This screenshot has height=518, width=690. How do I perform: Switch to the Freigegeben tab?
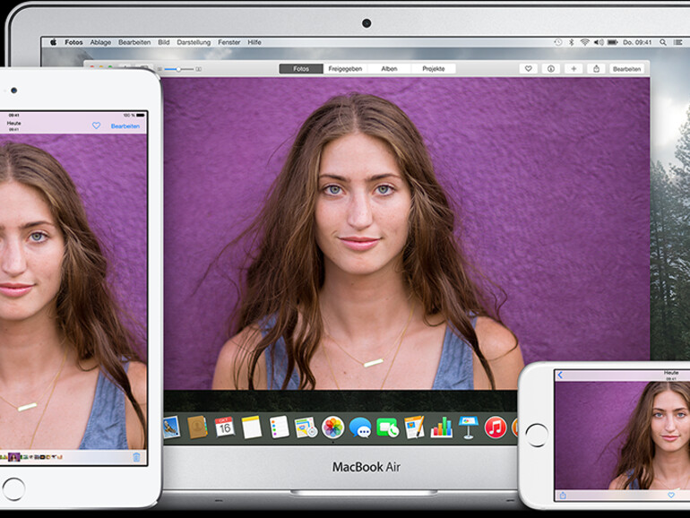[x=345, y=69]
